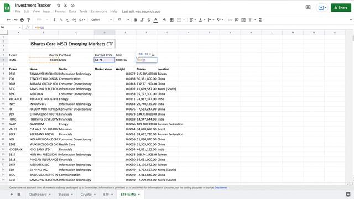
Task: Select cell with Current Price 63.74
Action: (x=105, y=60)
